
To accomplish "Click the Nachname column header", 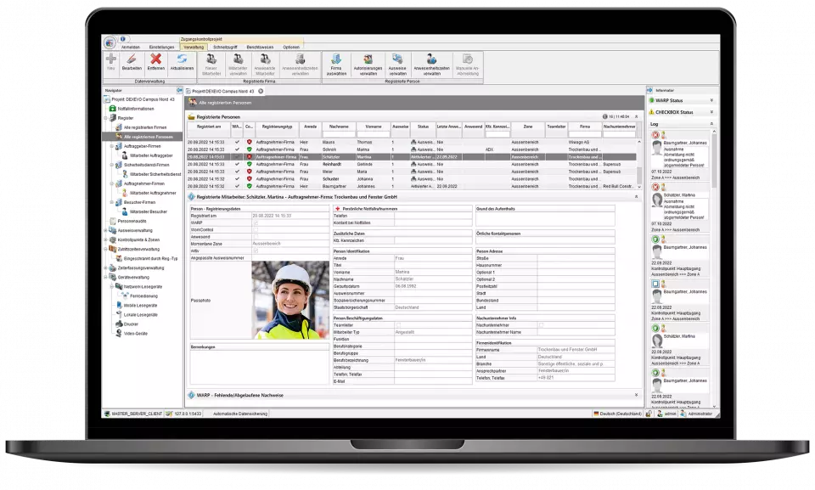I will point(330,125).
